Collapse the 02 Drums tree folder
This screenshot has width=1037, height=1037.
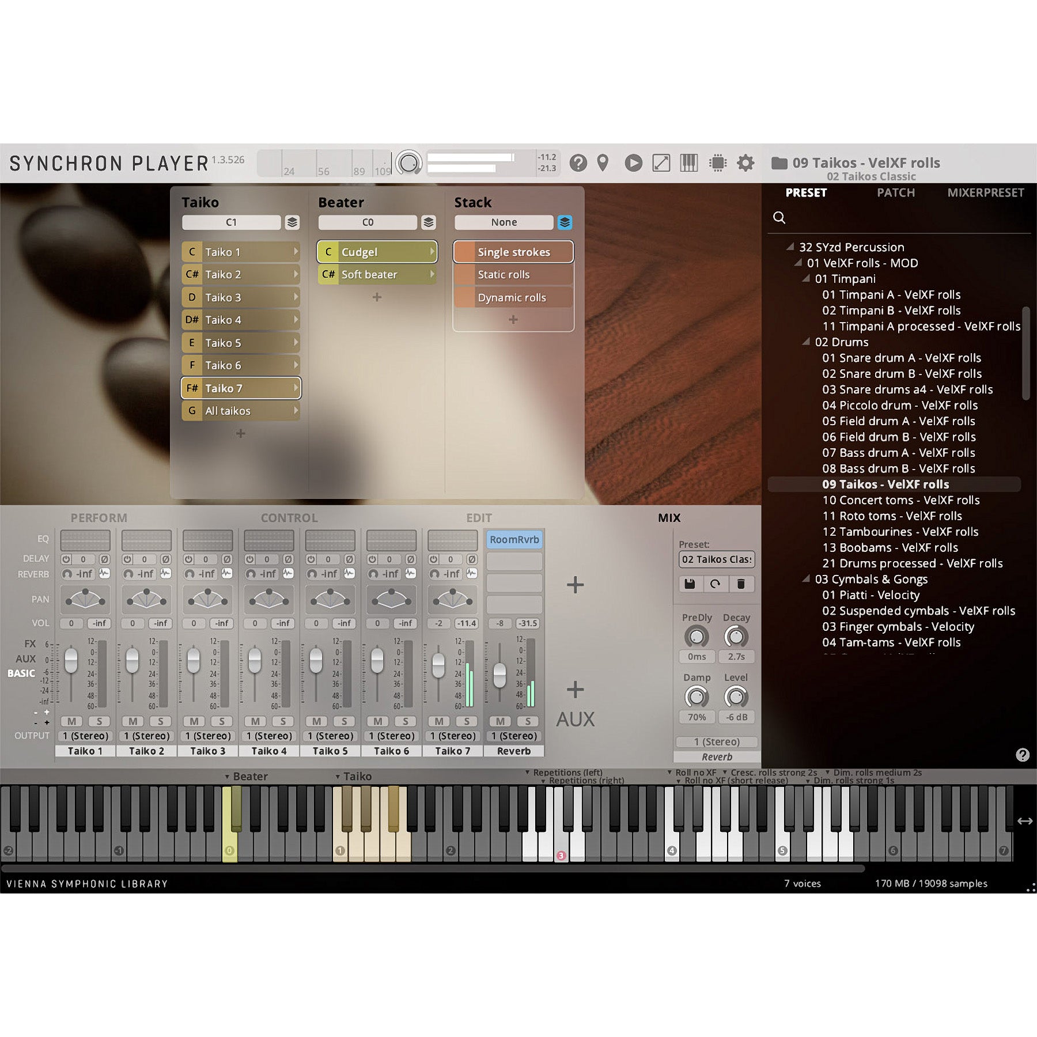pos(807,342)
